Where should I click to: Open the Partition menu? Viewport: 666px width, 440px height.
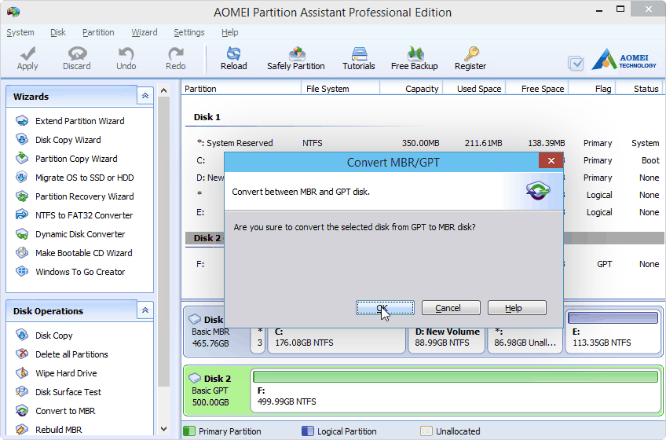(98, 32)
